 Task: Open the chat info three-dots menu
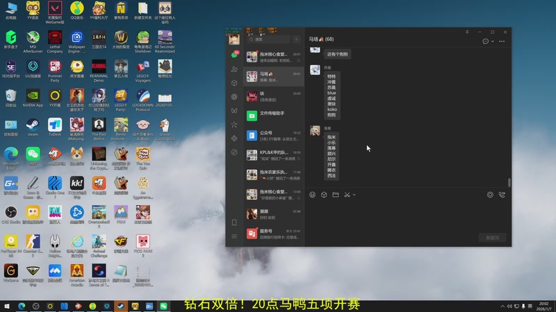(502, 42)
